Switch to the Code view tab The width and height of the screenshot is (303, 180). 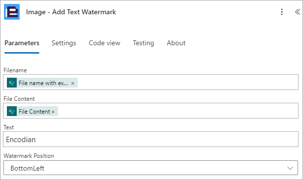(104, 43)
